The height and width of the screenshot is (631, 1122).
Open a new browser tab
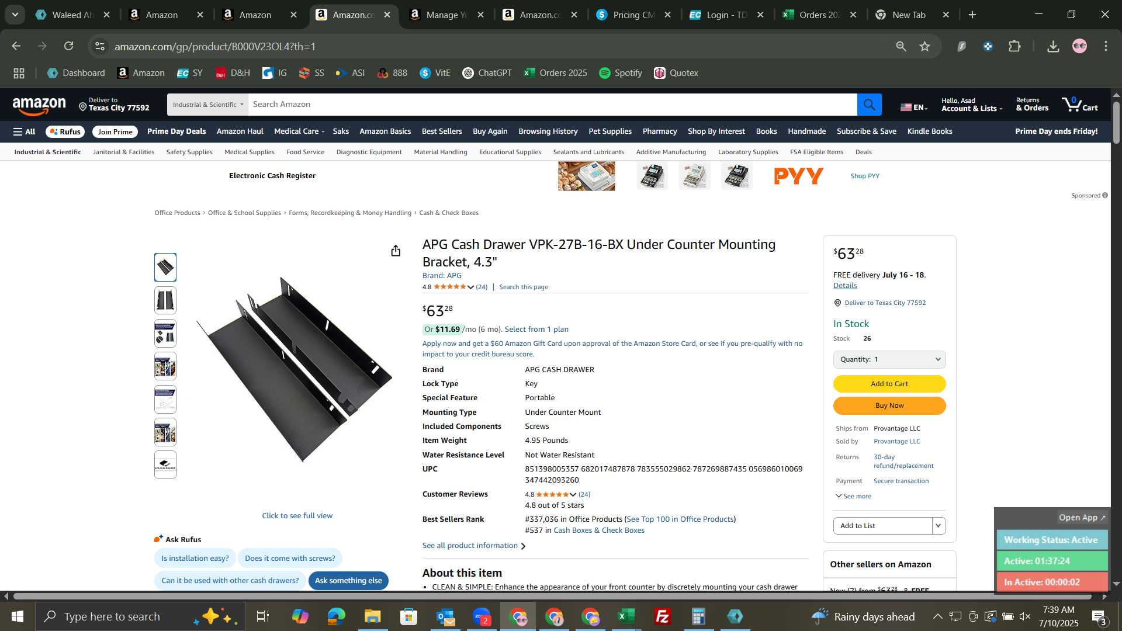(972, 15)
